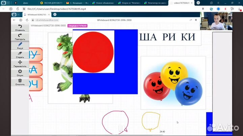Switch to the Новое объявление tab

[x=103, y=3]
